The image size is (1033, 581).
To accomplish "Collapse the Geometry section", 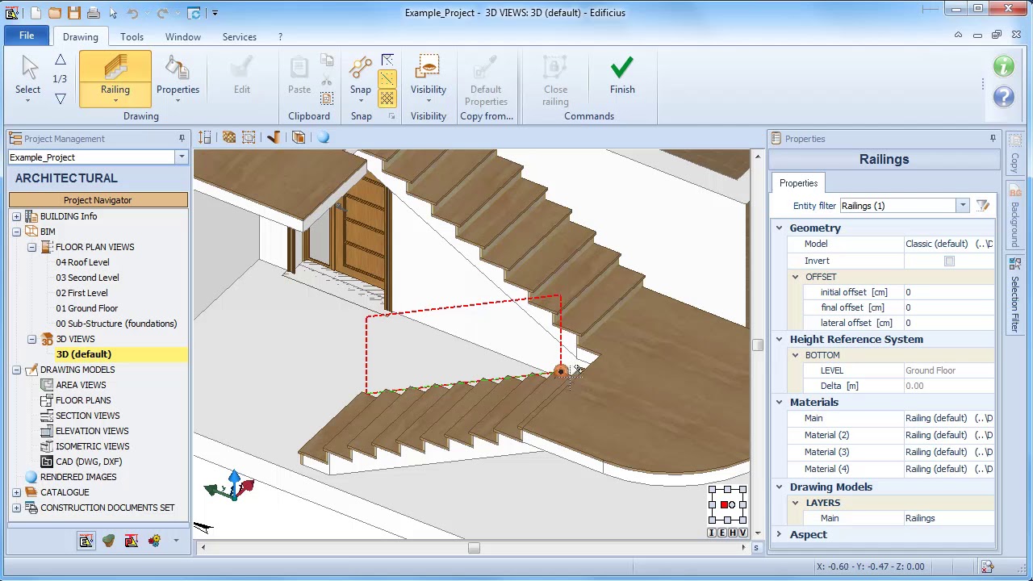I will click(x=780, y=228).
